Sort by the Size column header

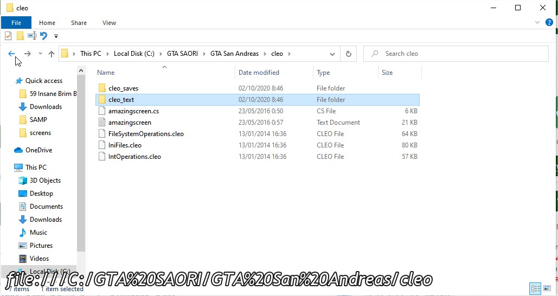387,73
